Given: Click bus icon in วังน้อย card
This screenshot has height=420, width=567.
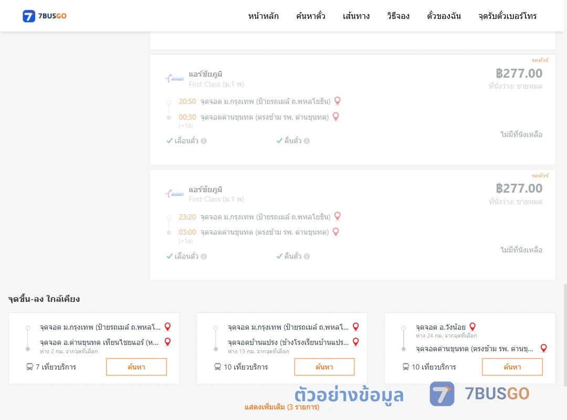Looking at the screenshot, I should (406, 367).
